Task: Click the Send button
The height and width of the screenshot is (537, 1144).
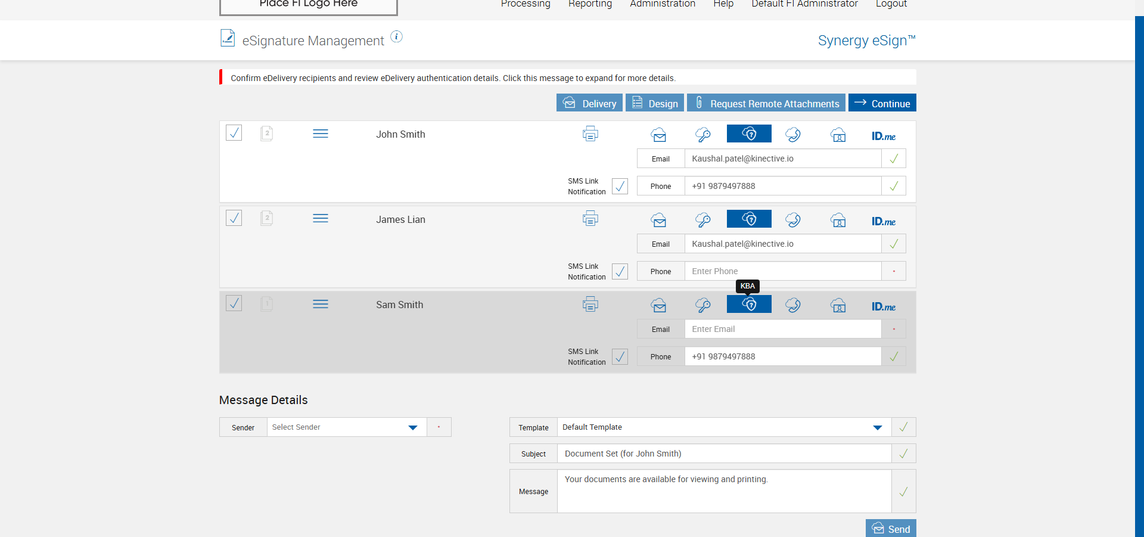Action: coord(891,528)
